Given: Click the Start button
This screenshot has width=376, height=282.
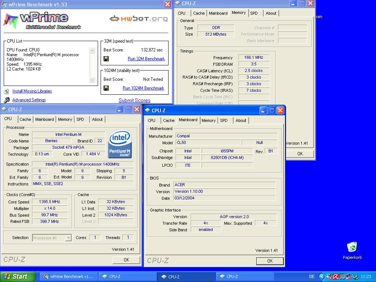Looking at the screenshot, I should point(18,276).
